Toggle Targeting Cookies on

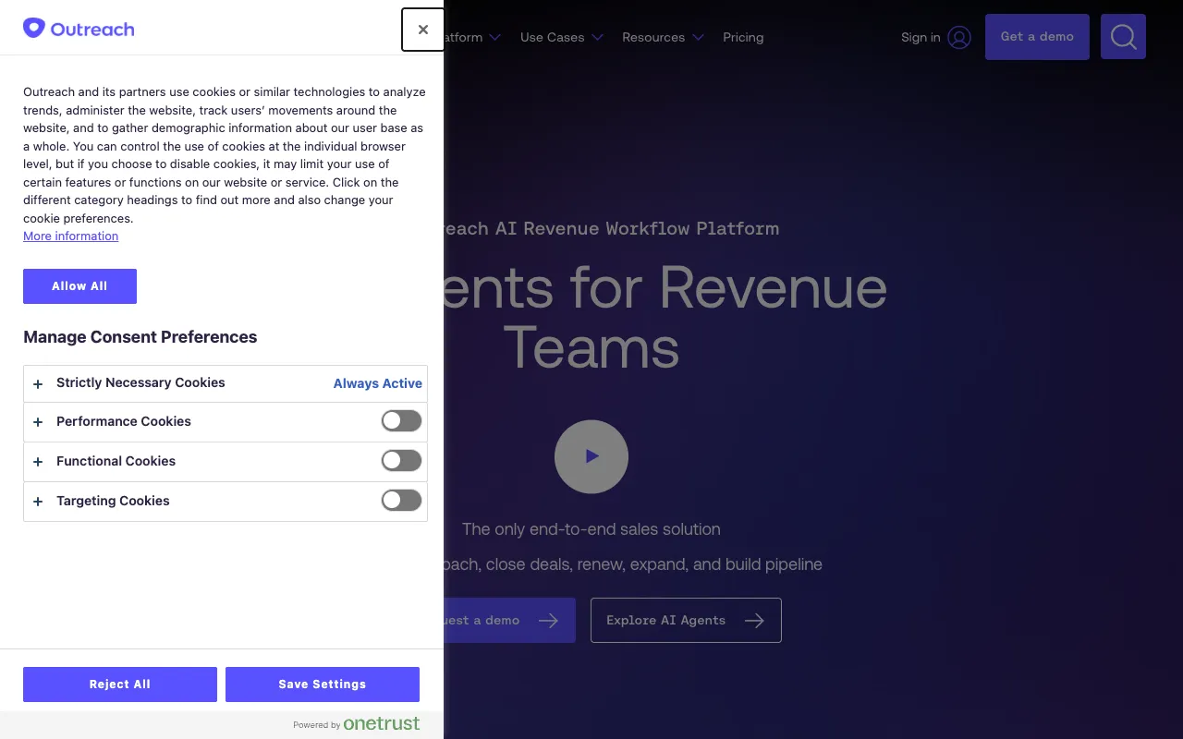pos(401,501)
